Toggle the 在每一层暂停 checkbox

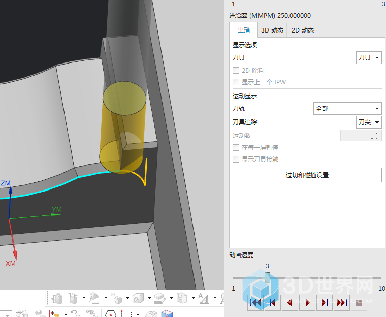236,148
